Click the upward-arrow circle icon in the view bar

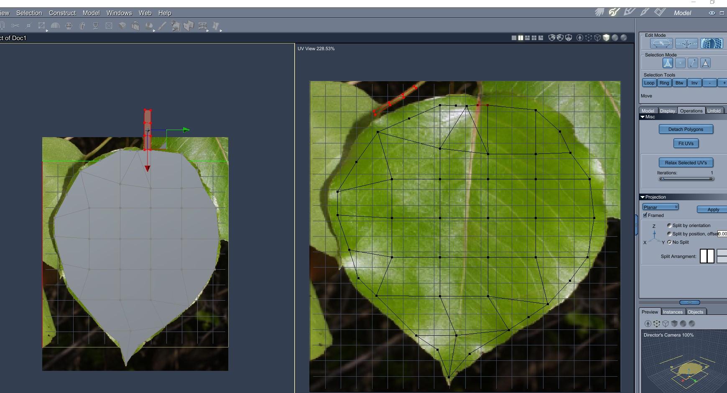[x=580, y=38]
